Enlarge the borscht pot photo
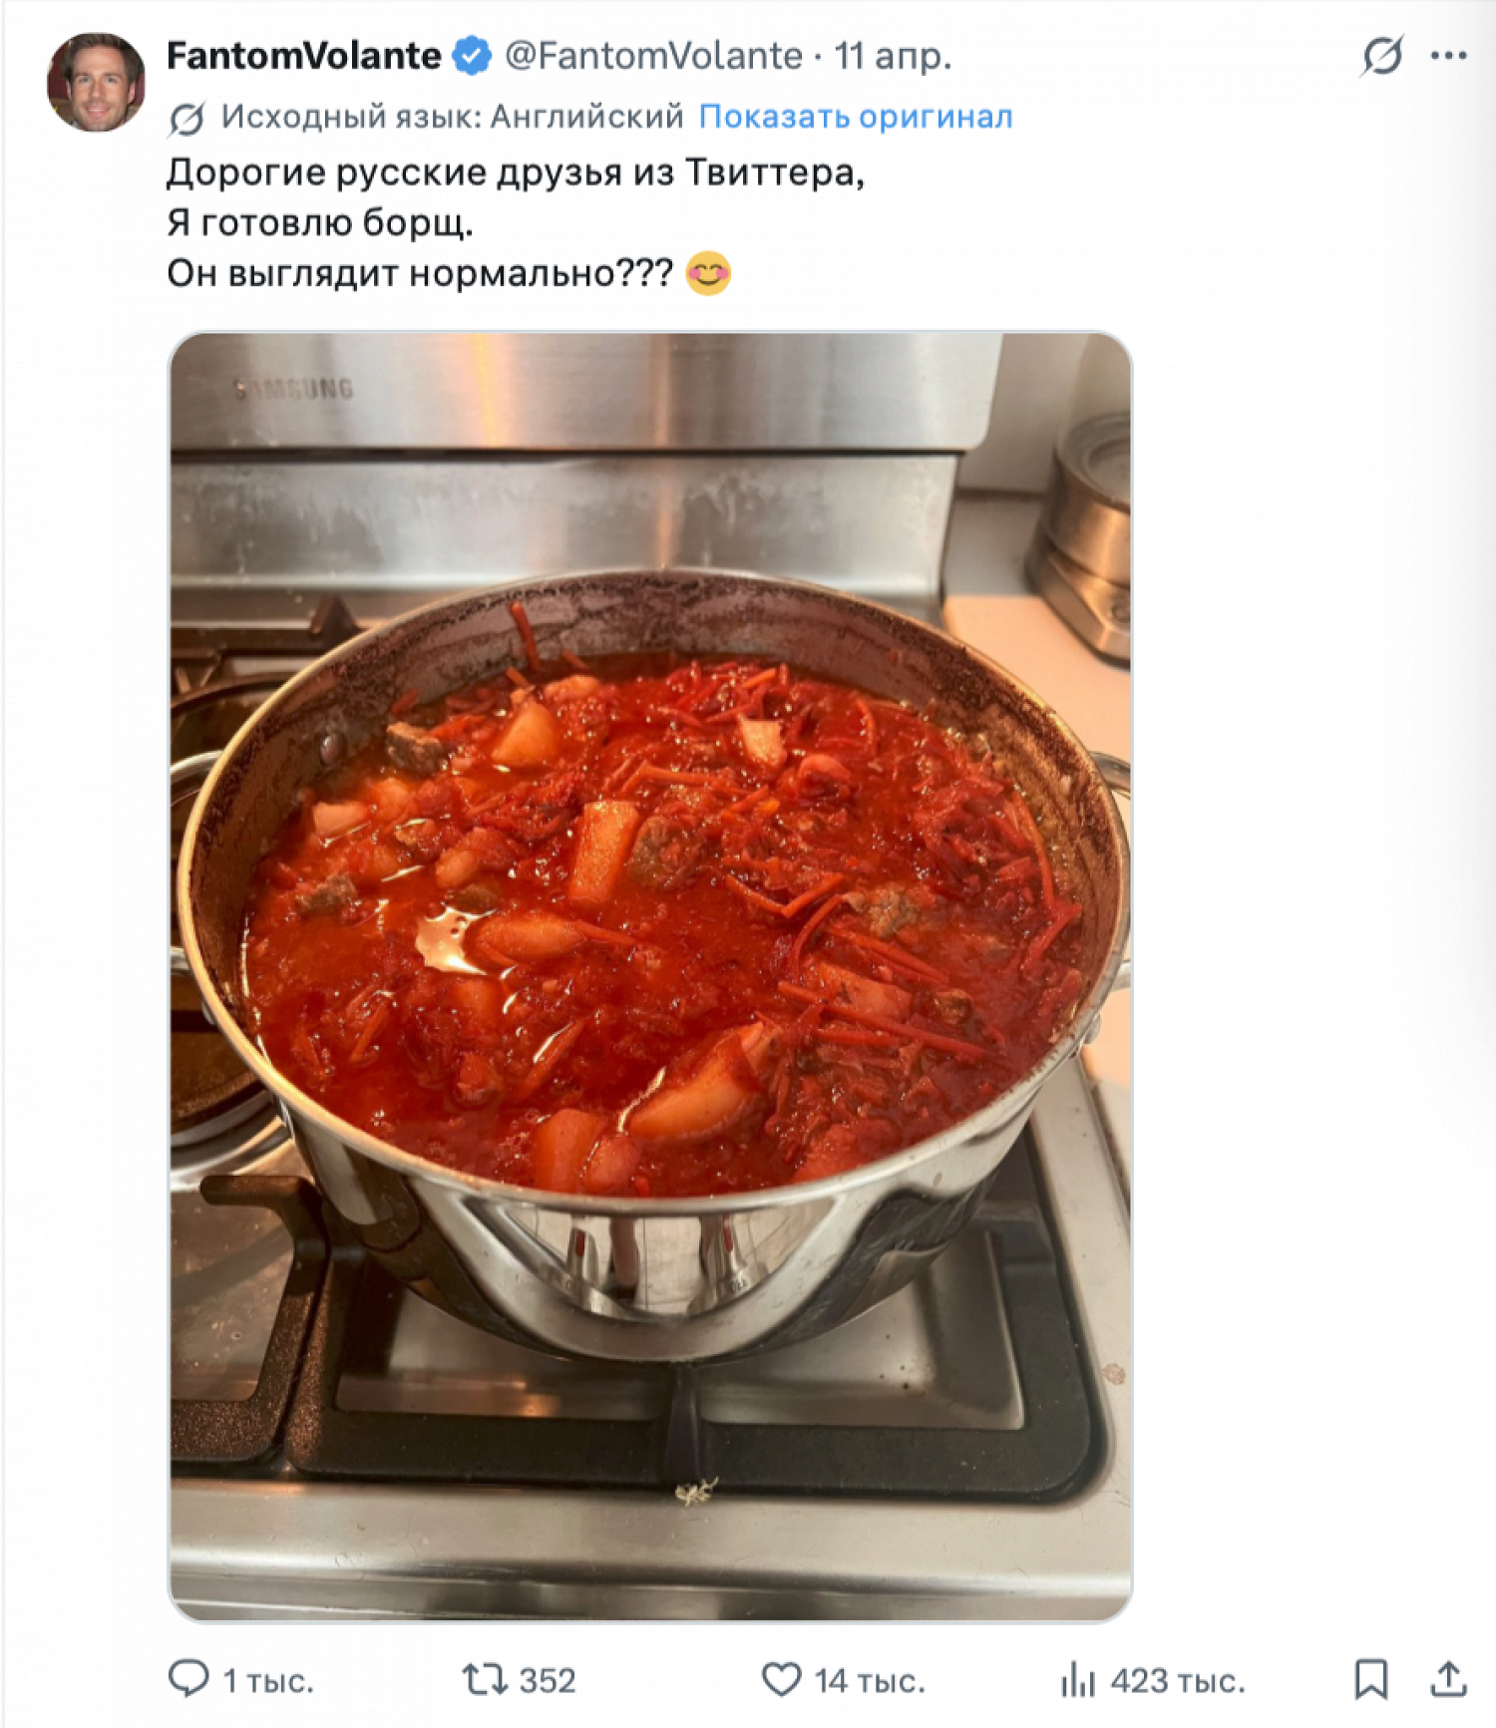1496x1728 pixels. 650,975
